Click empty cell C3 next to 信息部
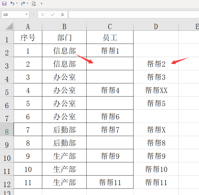Viewport: 199px width, 195px height. [110, 64]
